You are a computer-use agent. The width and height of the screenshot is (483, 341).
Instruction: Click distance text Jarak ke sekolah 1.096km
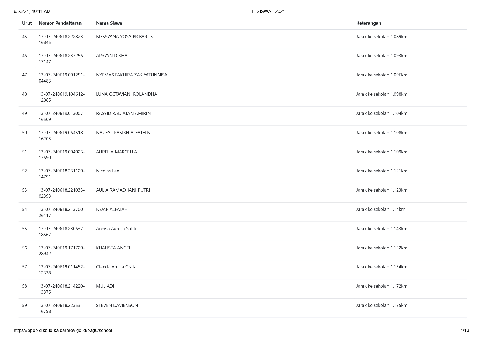tap(382, 75)
